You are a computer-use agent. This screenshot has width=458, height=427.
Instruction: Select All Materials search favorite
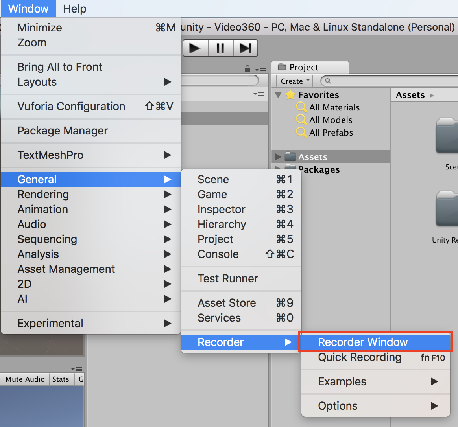coord(334,107)
